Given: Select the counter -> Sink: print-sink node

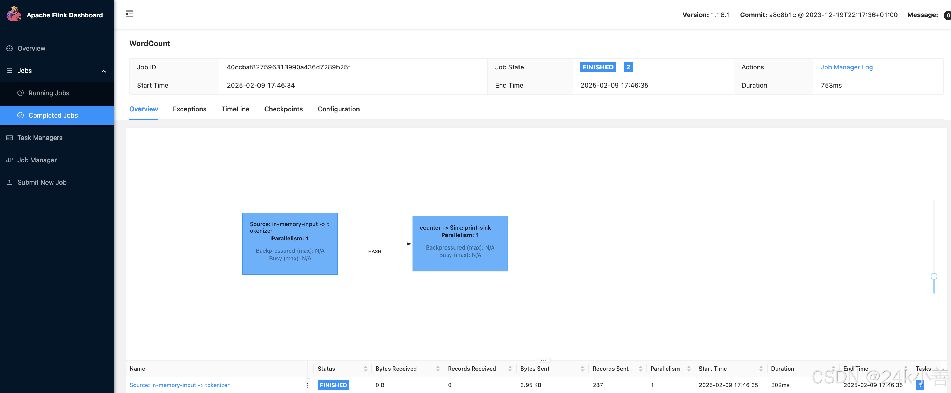Looking at the screenshot, I should [460, 243].
